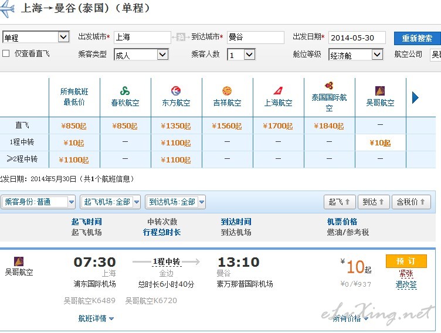This screenshot has width=441, height=333.
Task: Select the 吴哥航空 column label
Action: pyautogui.click(x=380, y=103)
